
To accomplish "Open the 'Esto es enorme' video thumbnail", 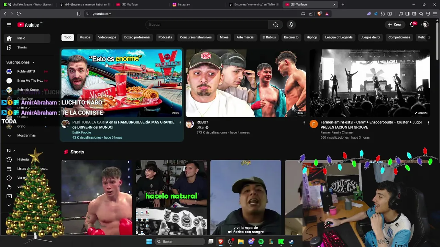I will pyautogui.click(x=122, y=83).
